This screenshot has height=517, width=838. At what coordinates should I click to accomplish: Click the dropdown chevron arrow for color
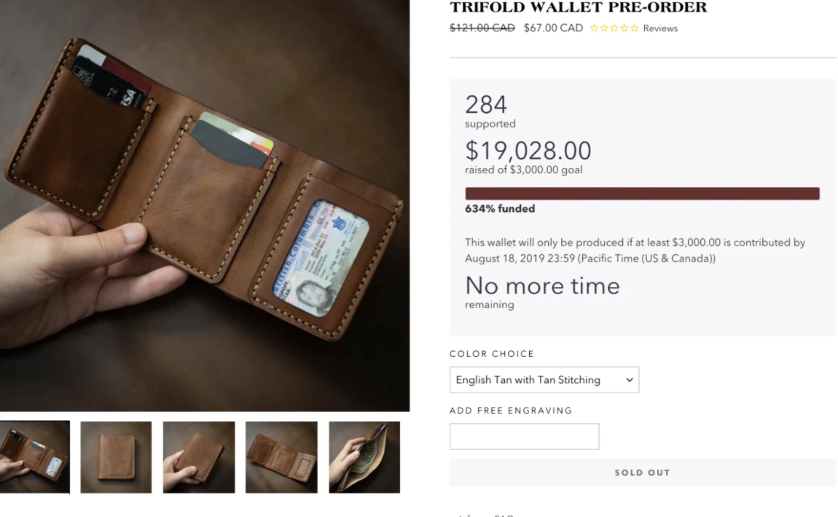pyautogui.click(x=629, y=379)
